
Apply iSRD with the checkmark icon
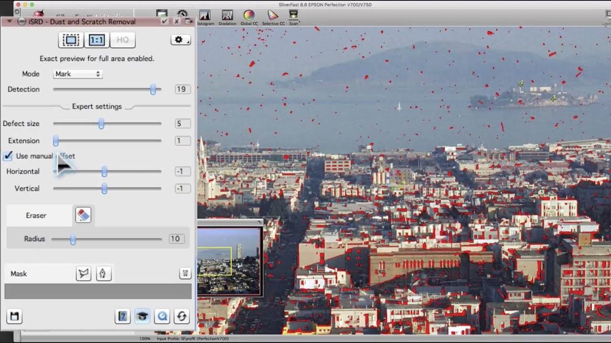point(165,21)
